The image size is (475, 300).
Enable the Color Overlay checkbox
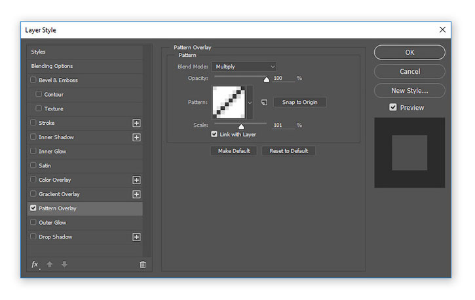(x=33, y=180)
